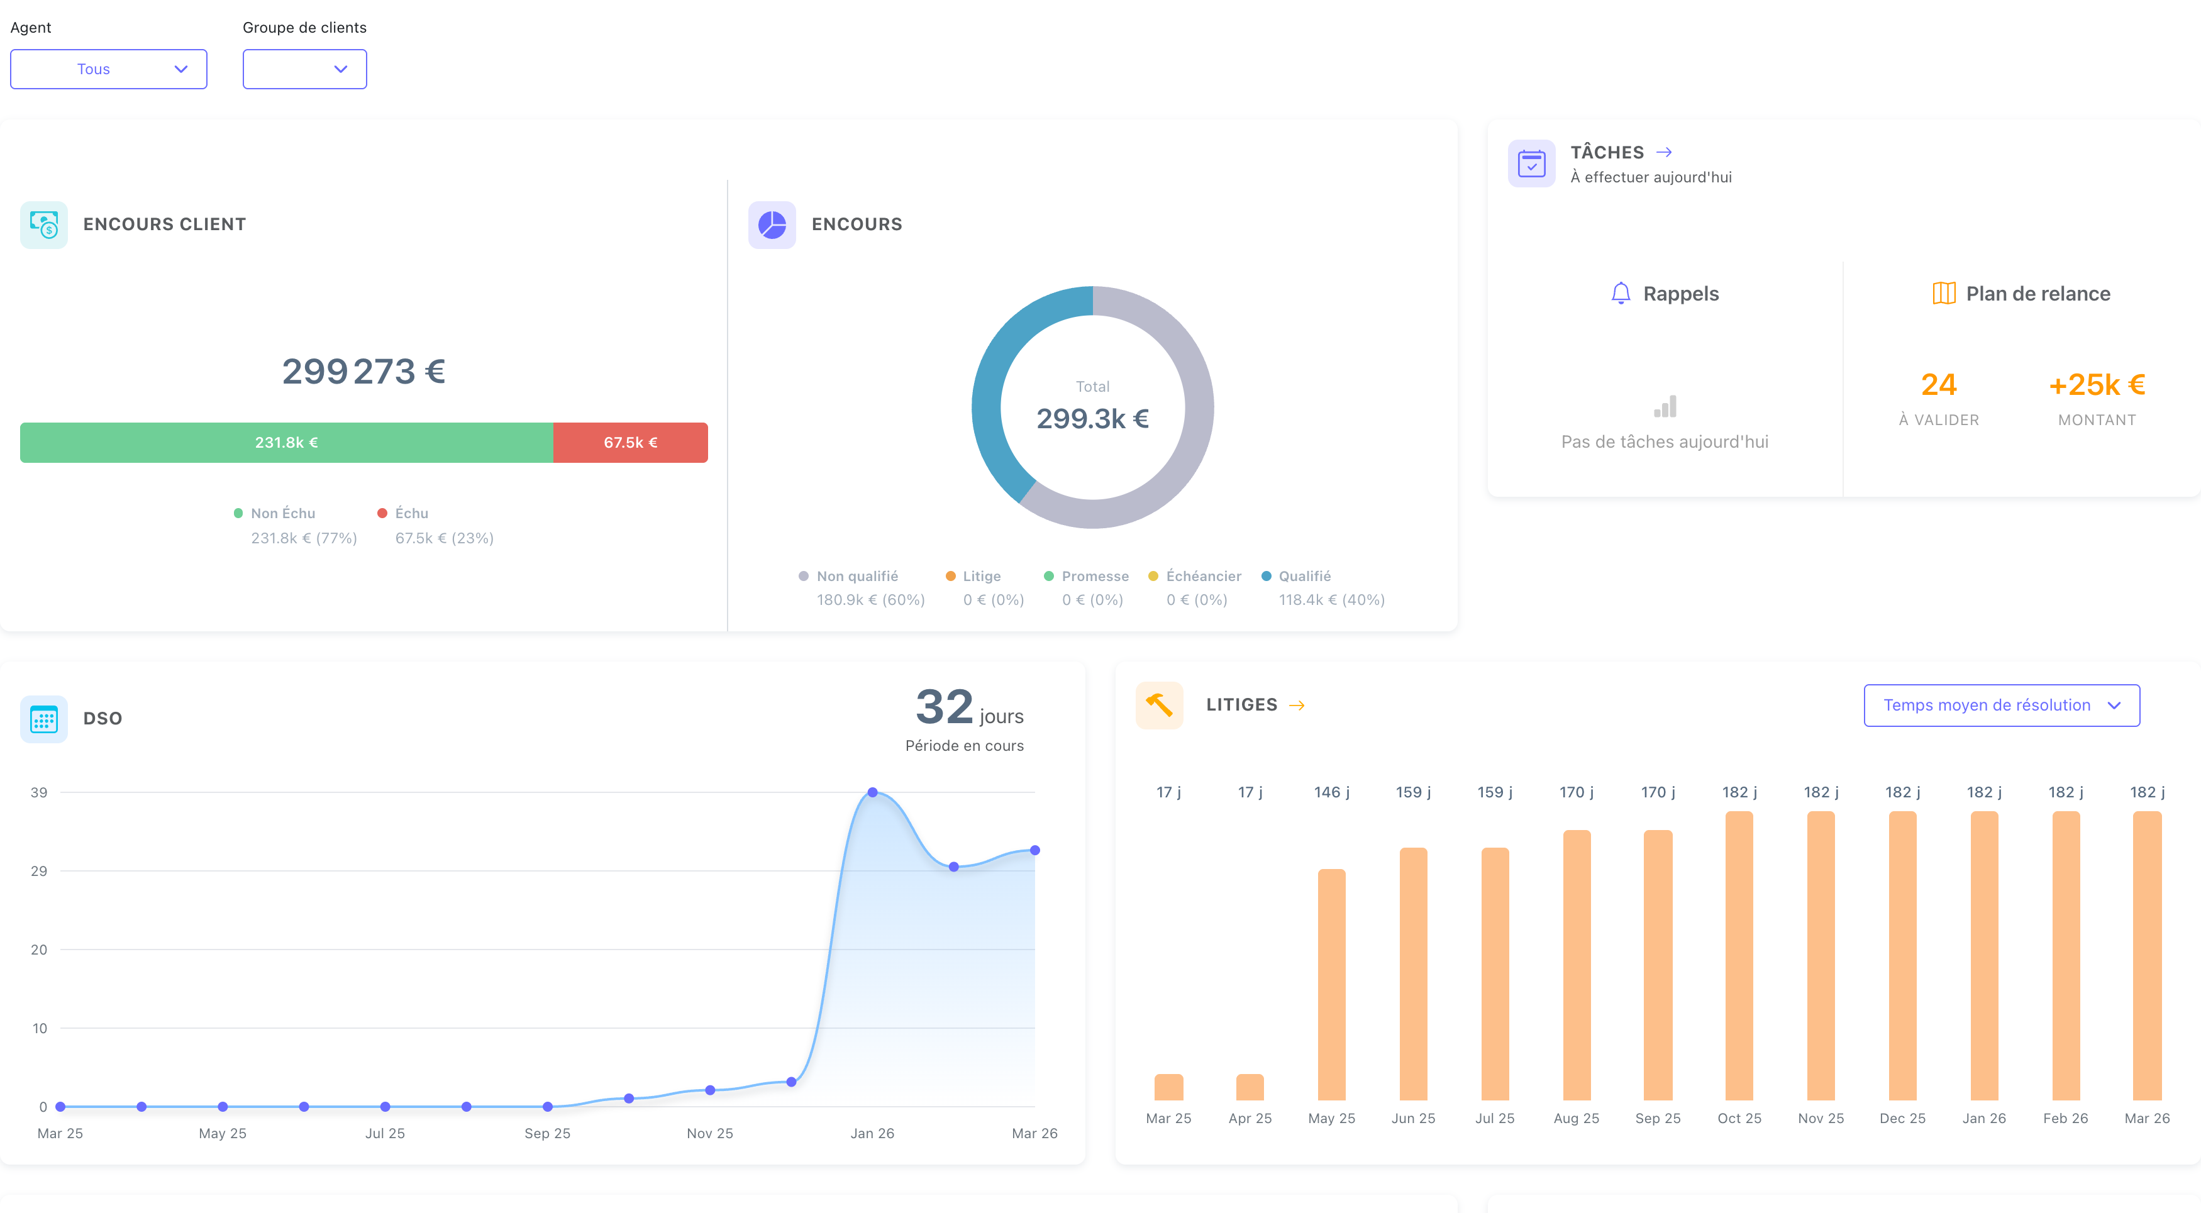
Task: Toggle the Non Échu legend item
Action: pyautogui.click(x=275, y=512)
